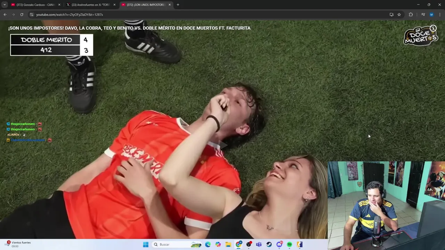Open the Chrome profile avatar M
This screenshot has width=445, height=250.
[x=431, y=15]
